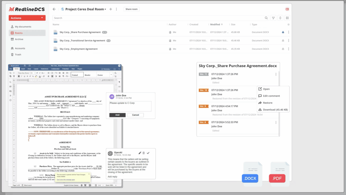Open Trash in the left sidebar
This screenshot has width=346, height=195.
coord(18,55)
